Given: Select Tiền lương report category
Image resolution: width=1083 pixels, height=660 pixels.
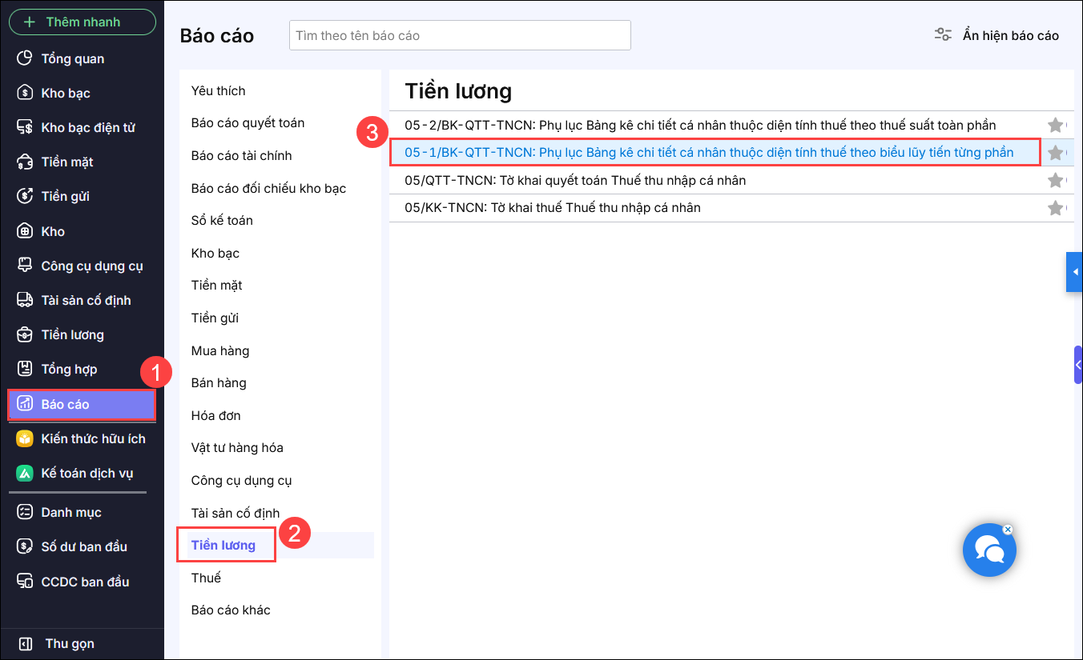Looking at the screenshot, I should [x=223, y=545].
